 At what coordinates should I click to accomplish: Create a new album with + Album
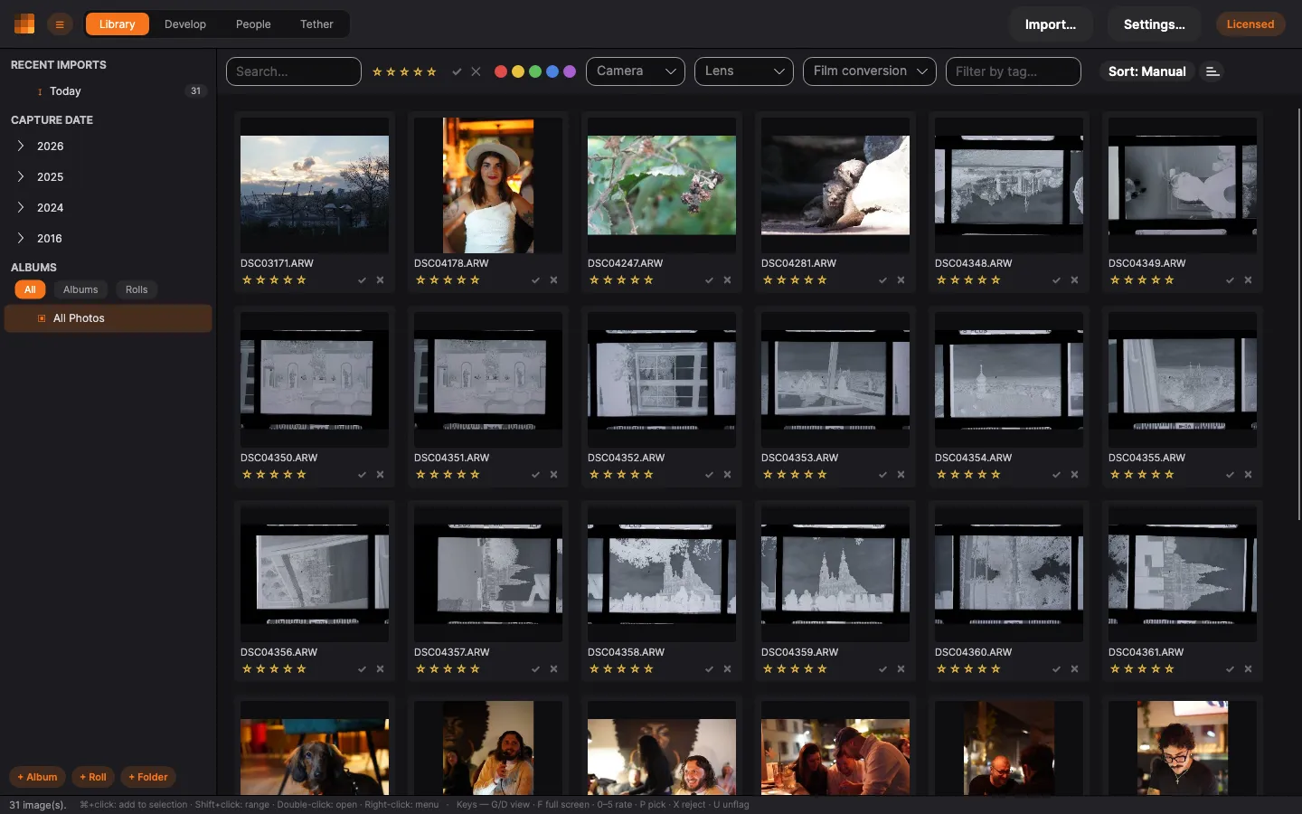[37, 777]
